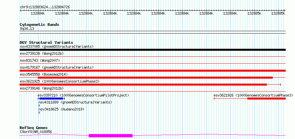
Task: Click the nsv4337085 (gnomADStructuralVariants) label
Action: tap(57, 46)
